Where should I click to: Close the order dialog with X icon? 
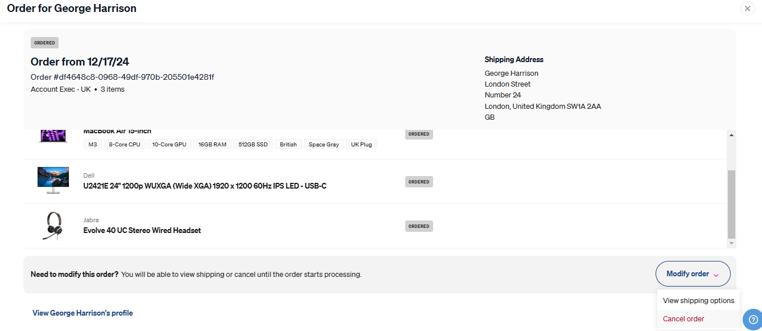747,9
